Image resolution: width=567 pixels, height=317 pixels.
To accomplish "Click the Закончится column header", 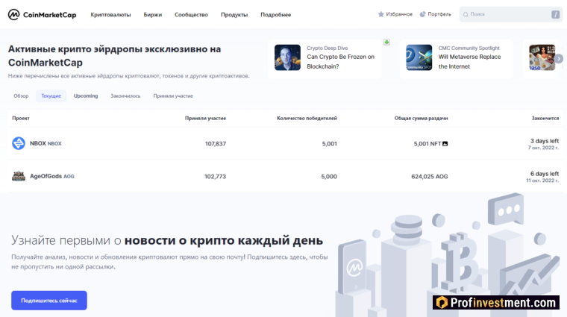I will pyautogui.click(x=545, y=118).
